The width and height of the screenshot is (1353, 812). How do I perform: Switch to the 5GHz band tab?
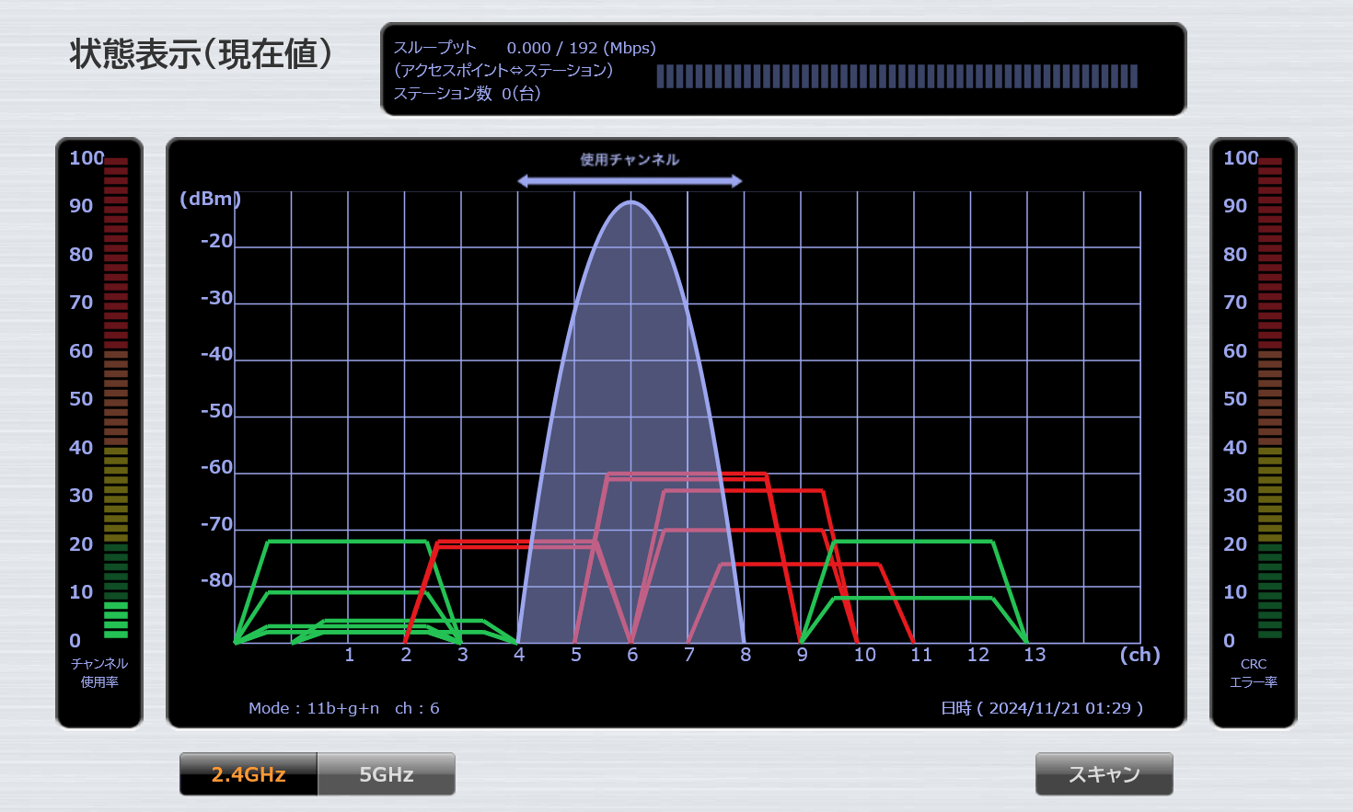pyautogui.click(x=386, y=774)
